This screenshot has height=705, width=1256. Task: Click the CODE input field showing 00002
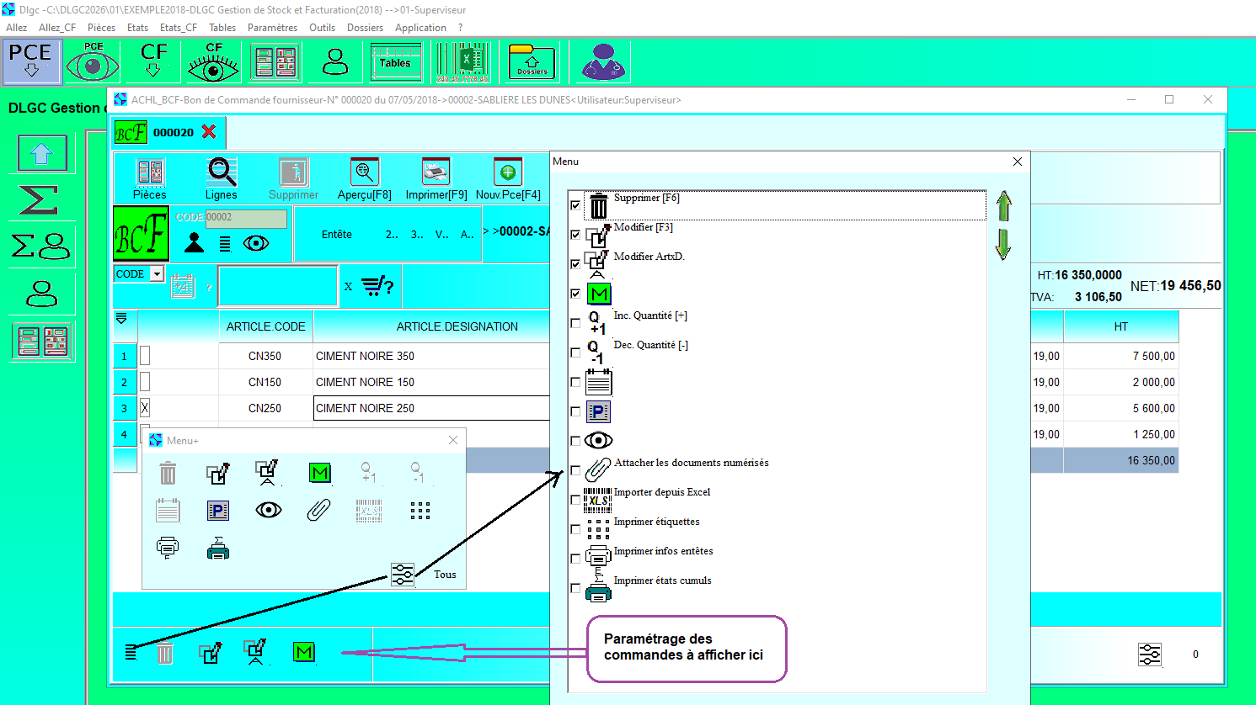(x=246, y=218)
